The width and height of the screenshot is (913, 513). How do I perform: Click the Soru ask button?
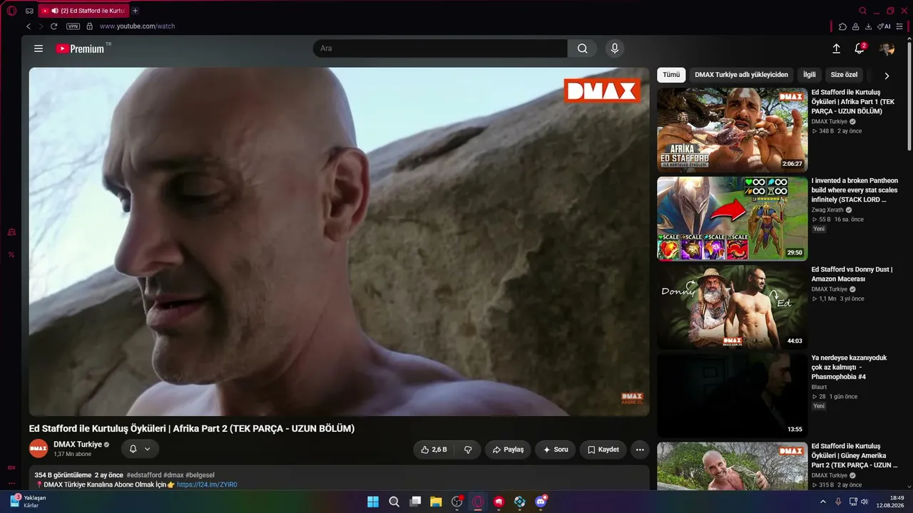556,450
